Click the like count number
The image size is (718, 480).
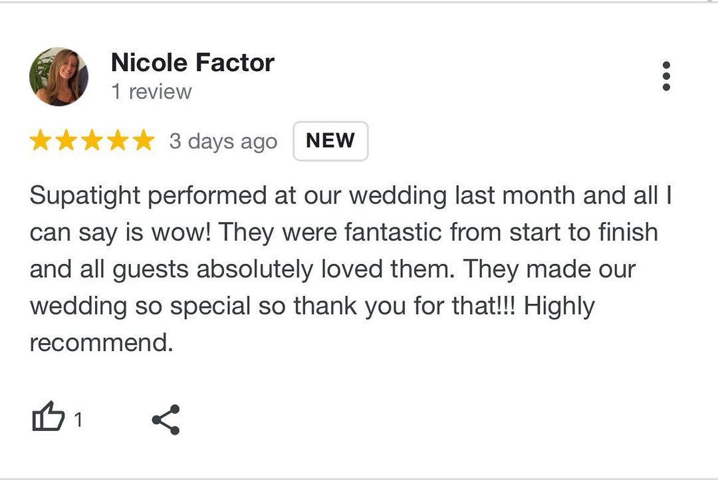[x=78, y=420]
